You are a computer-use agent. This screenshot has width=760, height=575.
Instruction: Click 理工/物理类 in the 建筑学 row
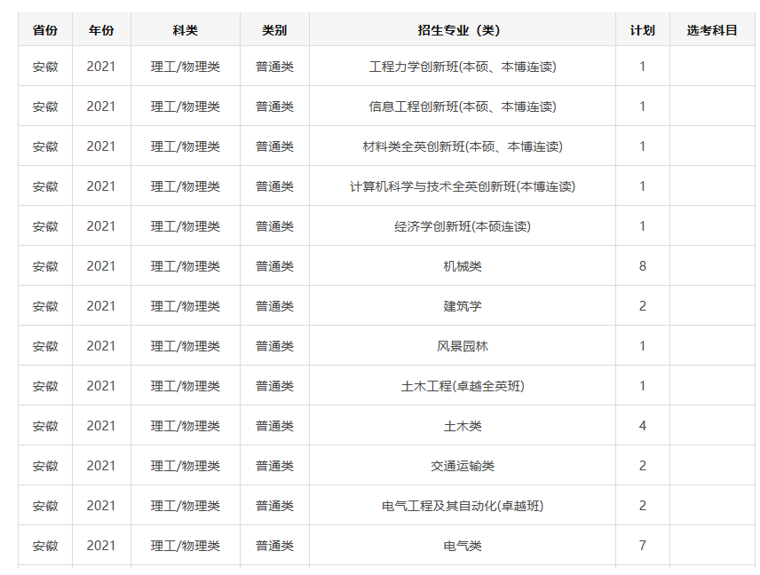[186, 306]
